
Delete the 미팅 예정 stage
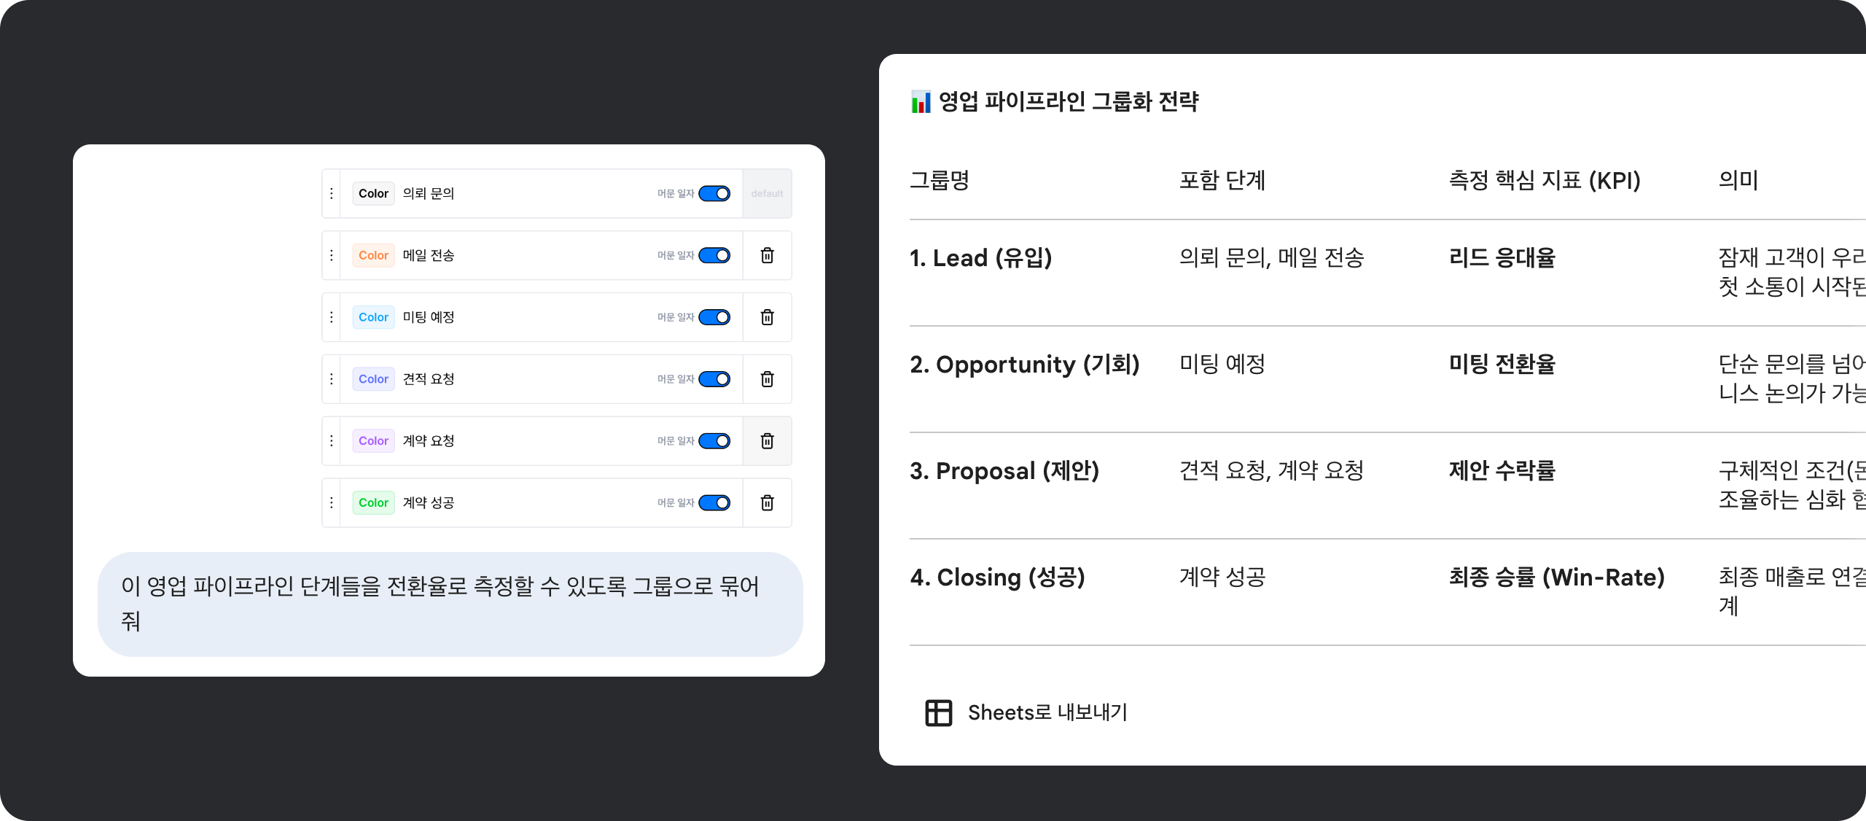pos(767,317)
